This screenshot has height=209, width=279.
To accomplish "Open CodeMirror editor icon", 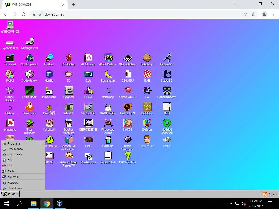I will coord(29,76).
